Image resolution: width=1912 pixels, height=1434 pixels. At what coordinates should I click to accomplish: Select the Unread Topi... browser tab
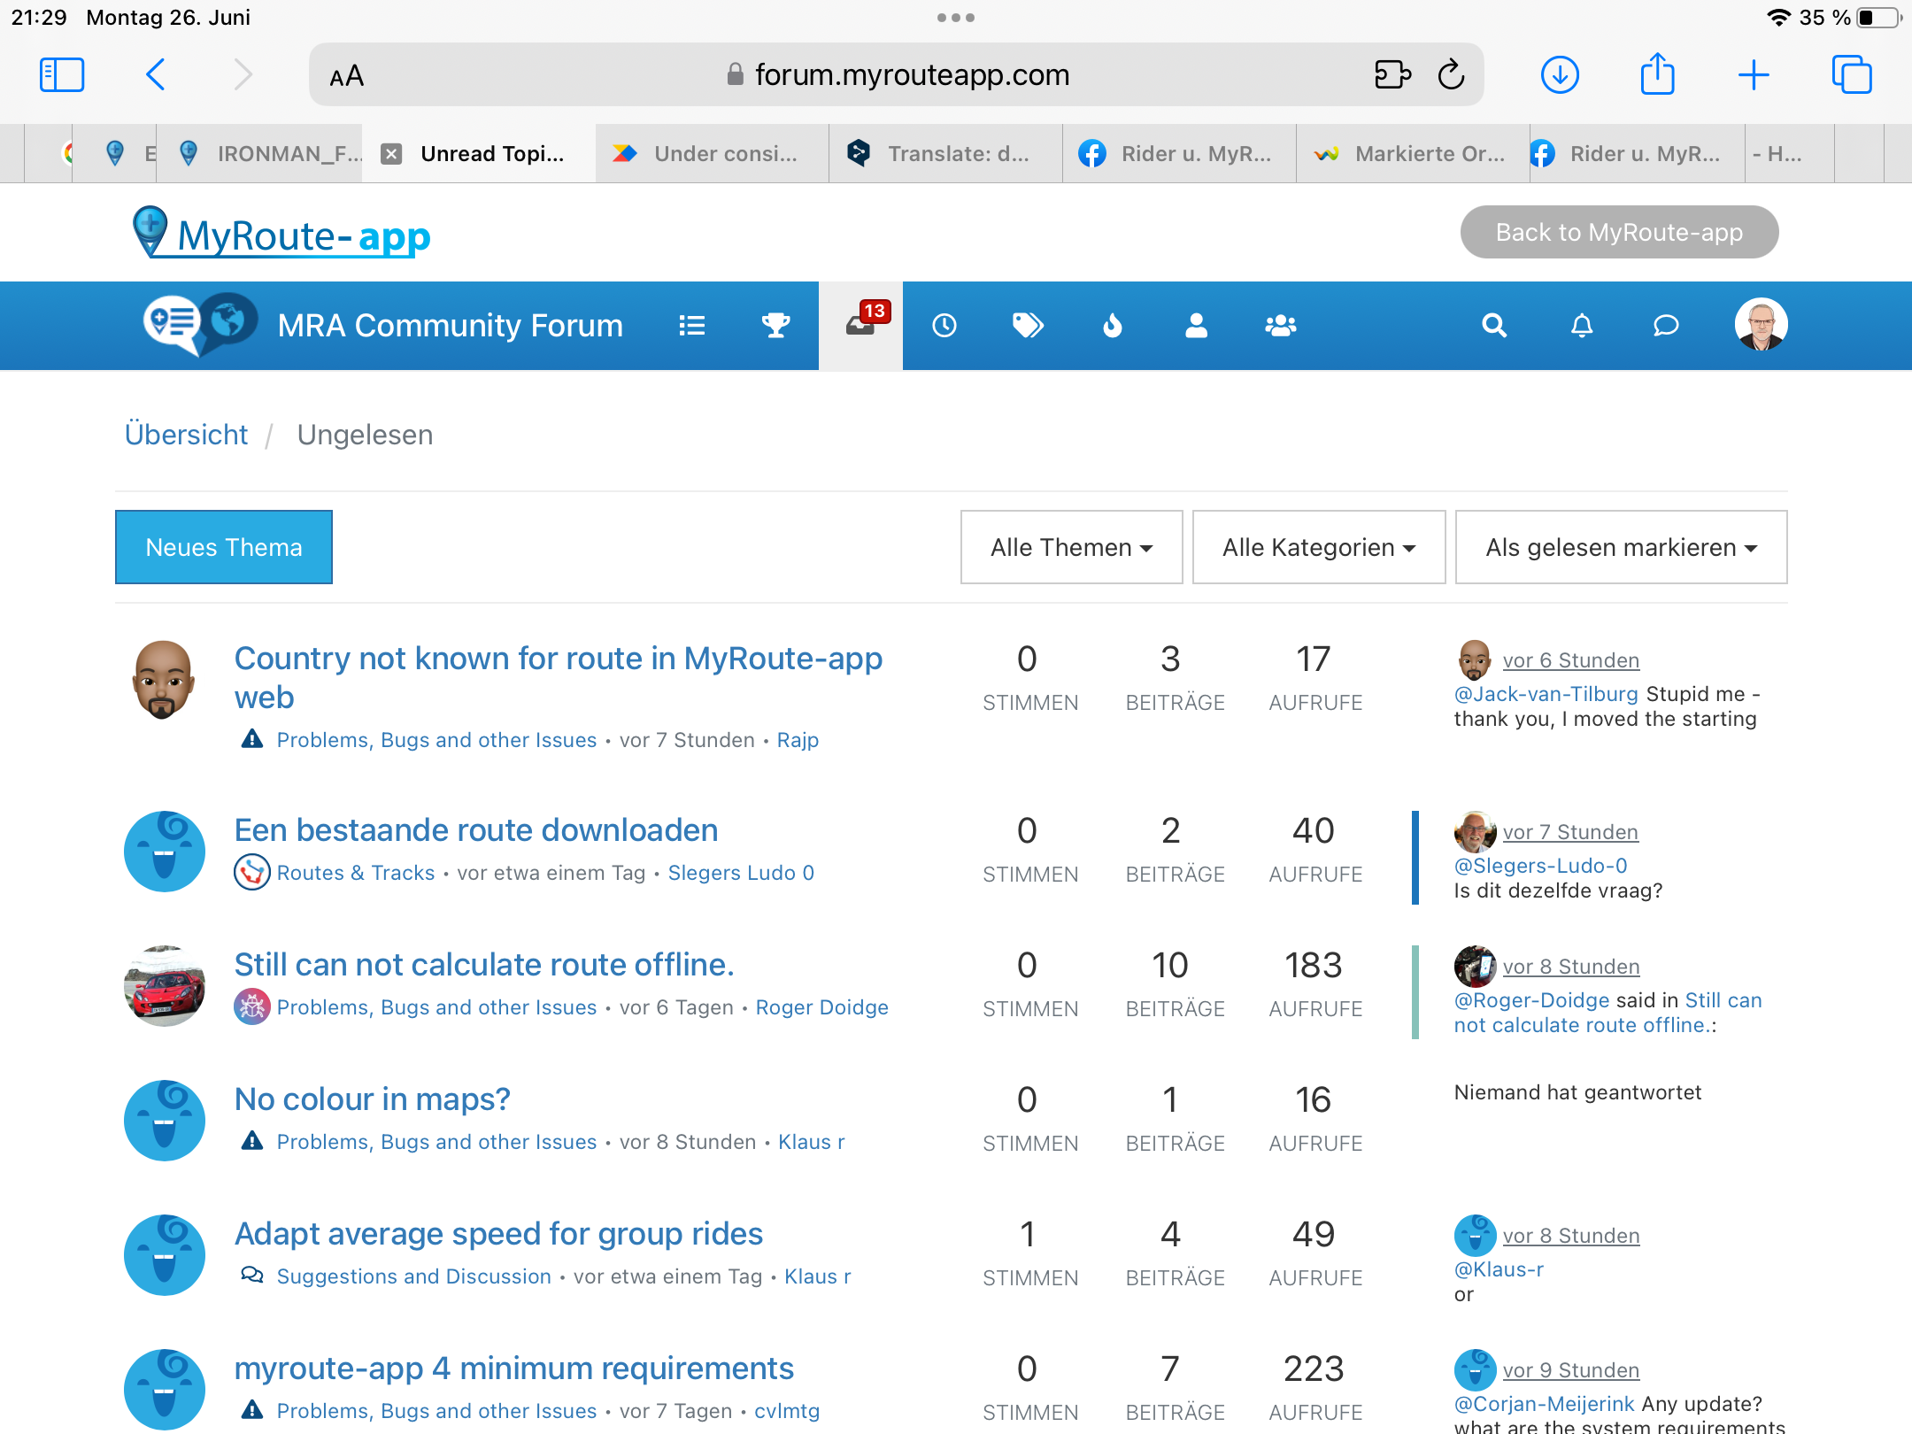pos(479,154)
